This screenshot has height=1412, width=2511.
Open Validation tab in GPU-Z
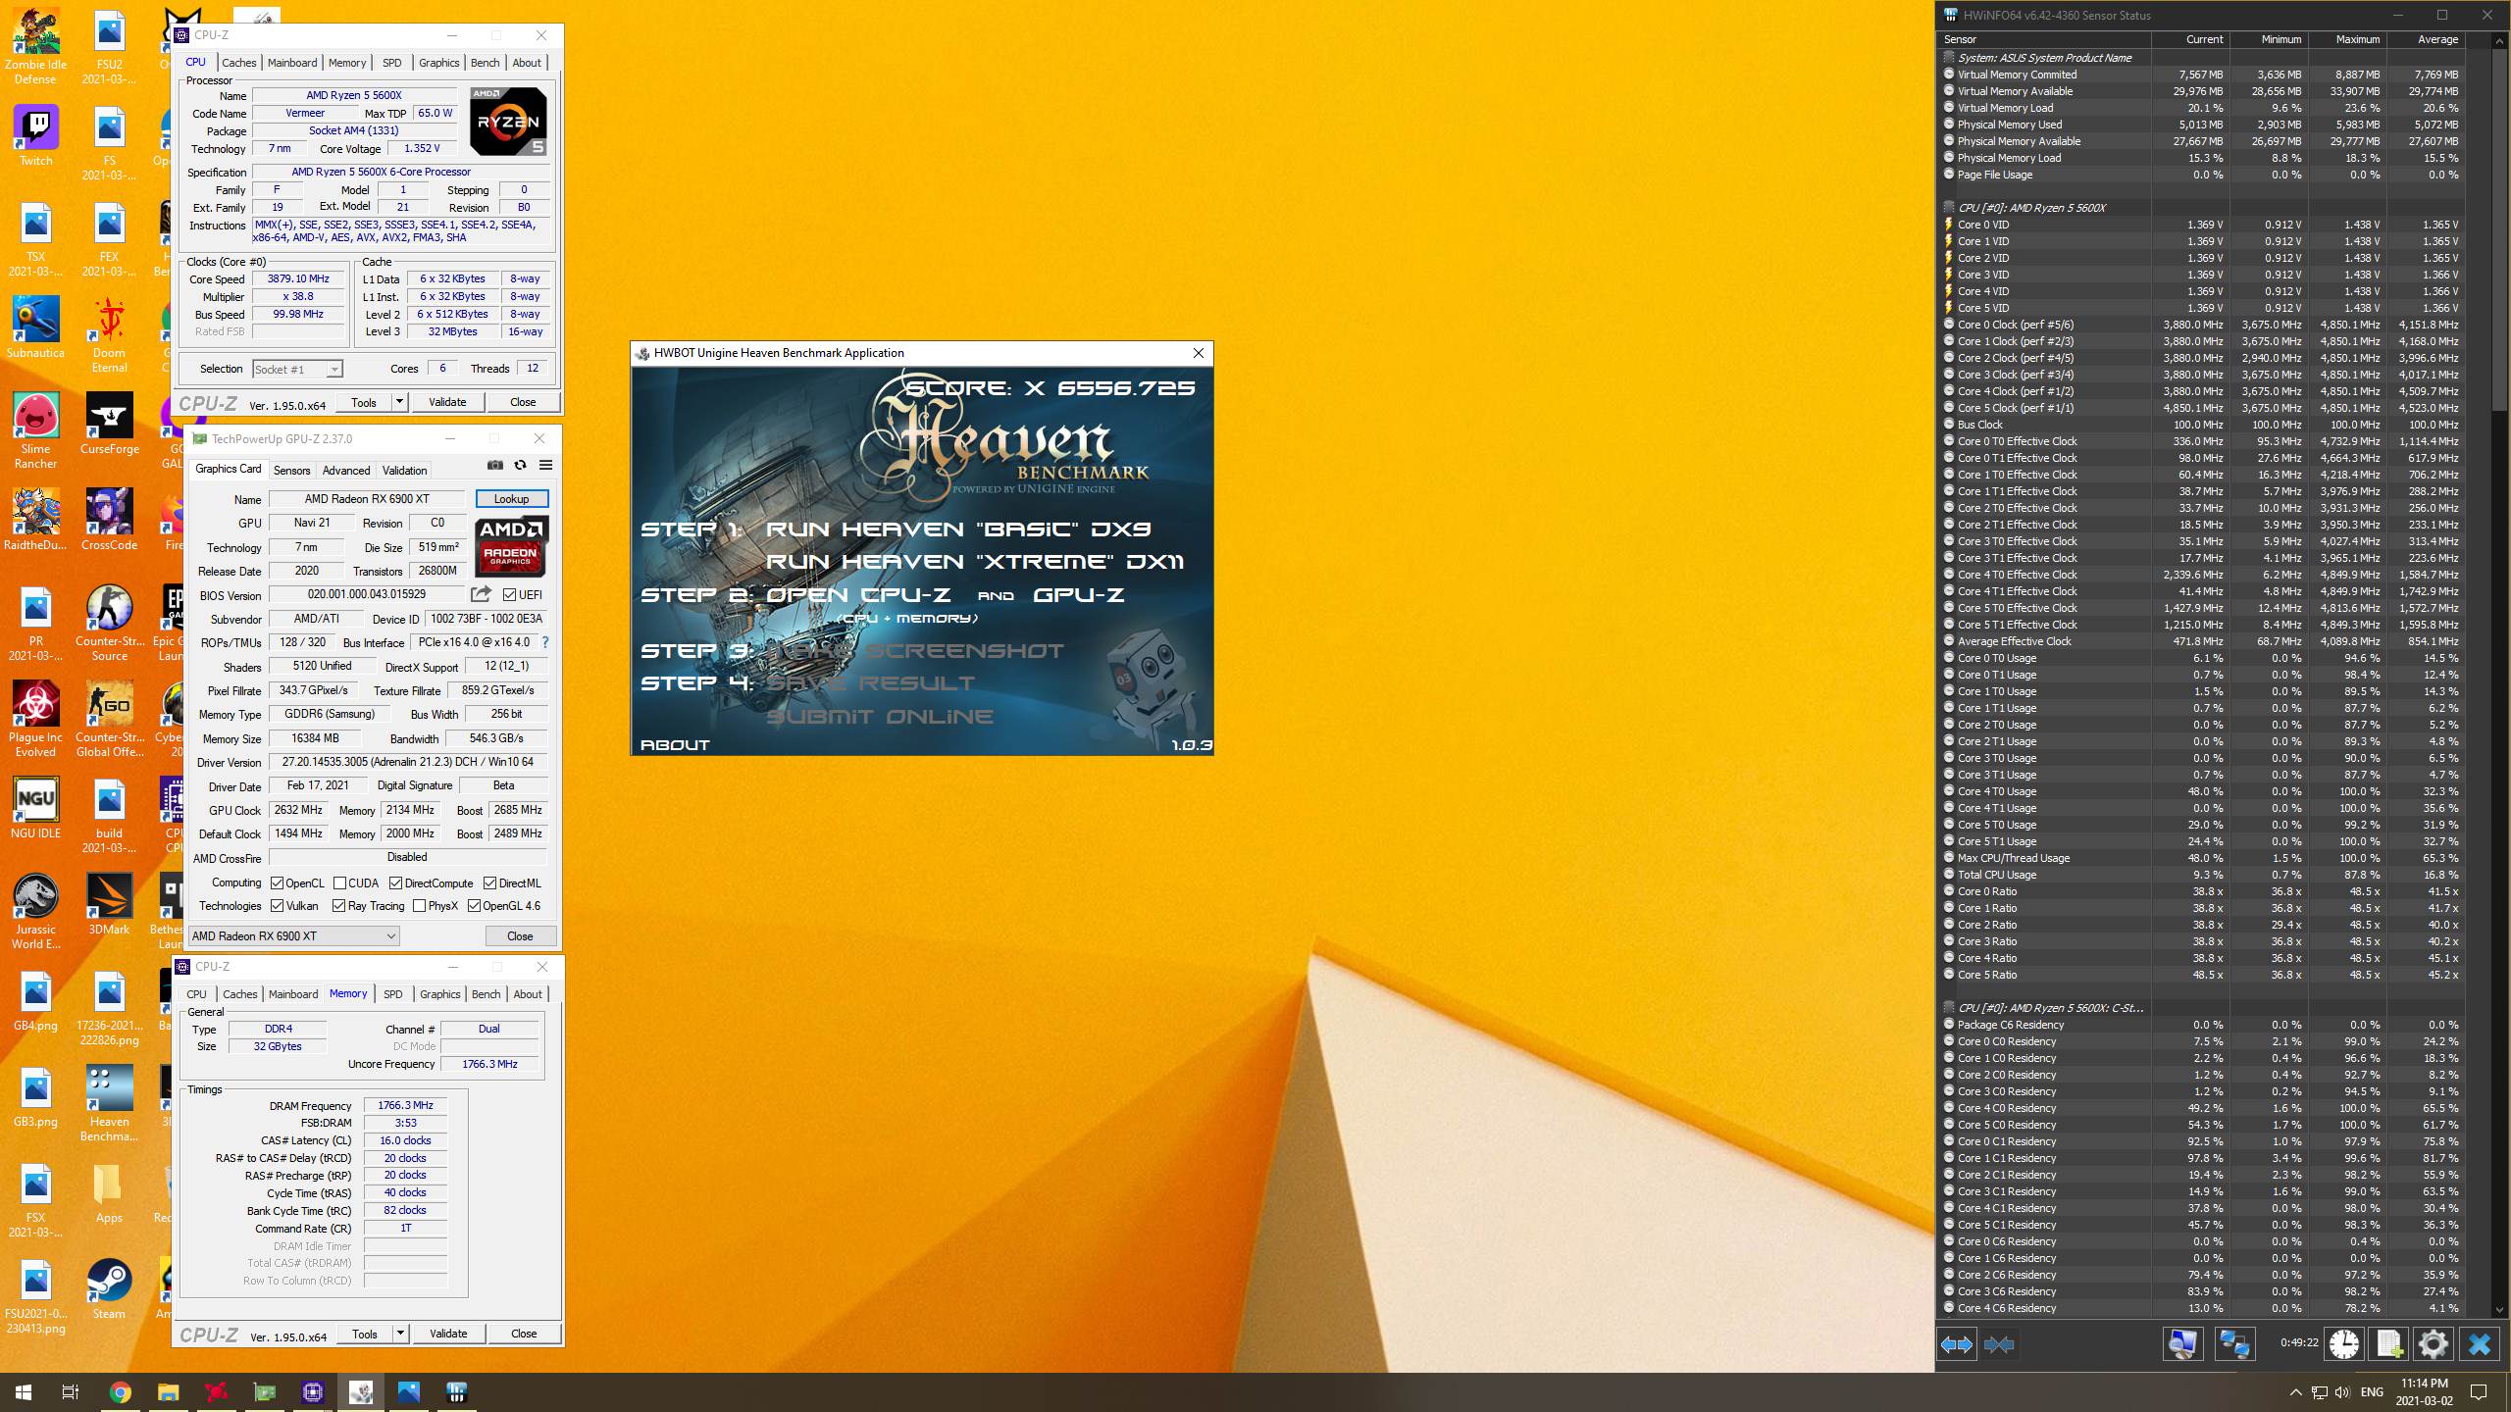coord(404,471)
